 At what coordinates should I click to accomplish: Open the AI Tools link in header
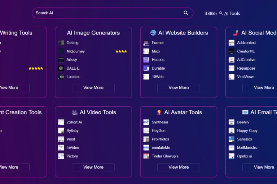pos(232,13)
